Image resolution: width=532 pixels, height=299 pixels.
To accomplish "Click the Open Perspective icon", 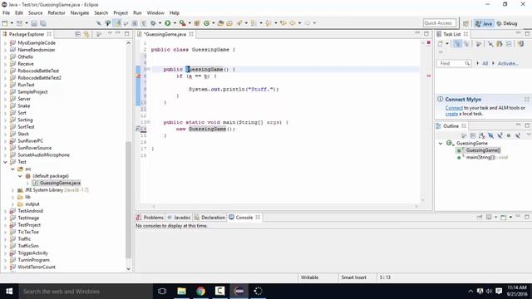I will tap(465, 23).
